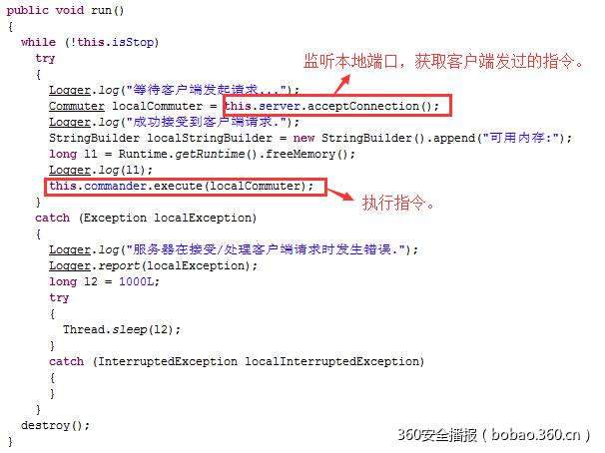Click the red arrow pointing to annotation above

341,85
